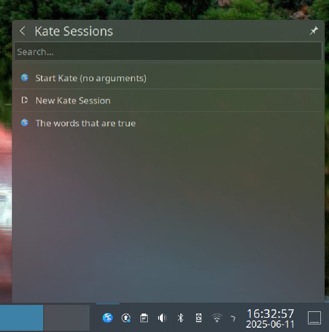Go back using the arrow beside Kate Sessions
Image resolution: width=329 pixels, height=332 pixels.
tap(22, 31)
